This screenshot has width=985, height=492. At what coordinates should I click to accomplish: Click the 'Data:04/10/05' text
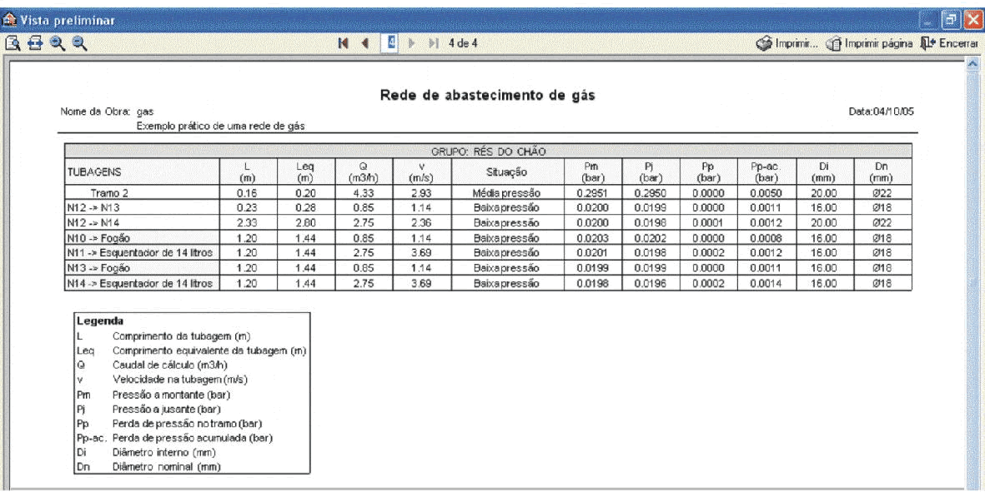[x=881, y=112]
